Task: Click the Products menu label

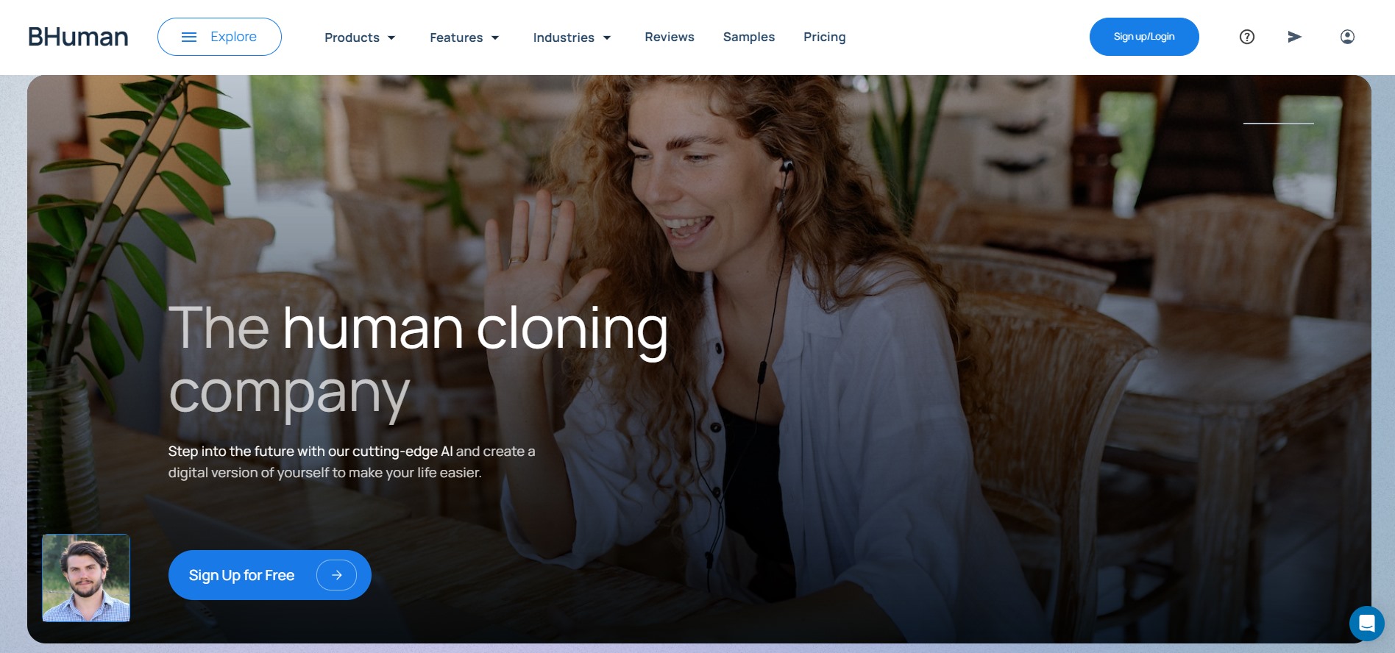Action: [x=352, y=38]
